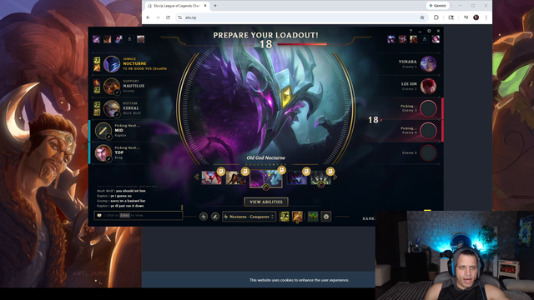Click gold badge on second skin thumbnail
The height and width of the screenshot is (300, 534).
click(x=244, y=171)
